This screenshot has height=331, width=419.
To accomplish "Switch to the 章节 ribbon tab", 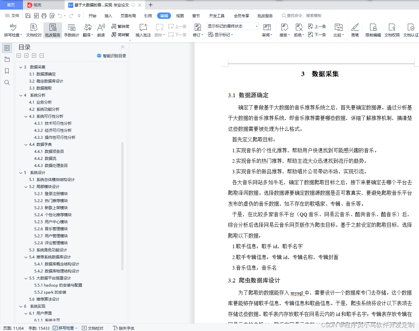I will pyautogui.click(x=196, y=16).
